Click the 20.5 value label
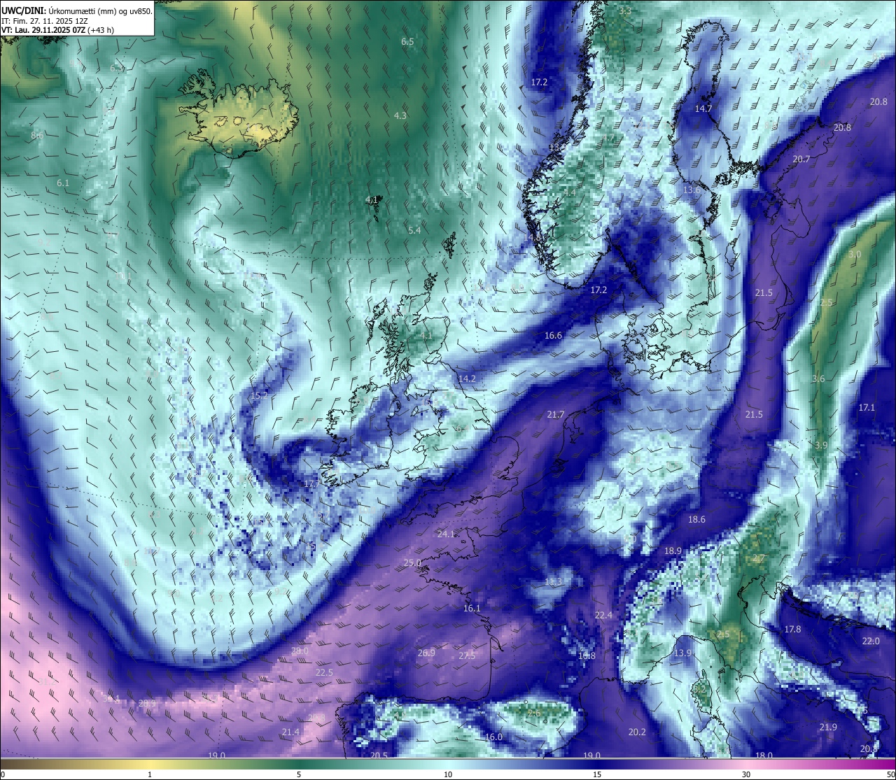Image resolution: width=896 pixels, height=780 pixels. (379, 756)
